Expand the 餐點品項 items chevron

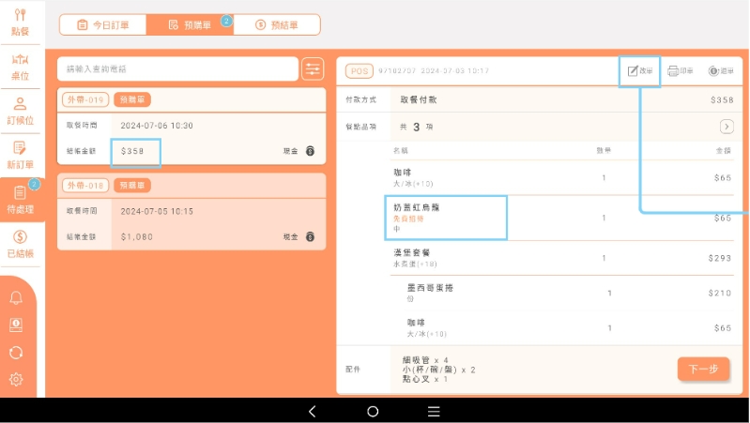[x=726, y=127]
